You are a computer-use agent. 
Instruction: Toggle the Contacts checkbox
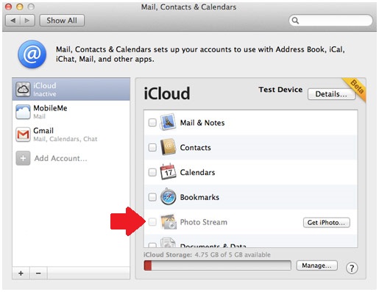coord(152,147)
